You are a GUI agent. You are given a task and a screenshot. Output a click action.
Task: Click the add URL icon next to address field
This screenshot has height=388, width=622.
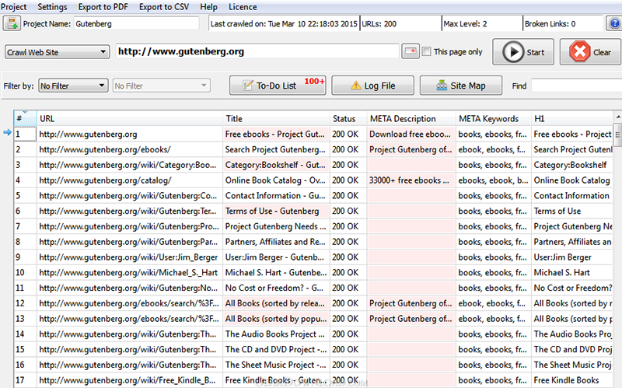point(411,51)
